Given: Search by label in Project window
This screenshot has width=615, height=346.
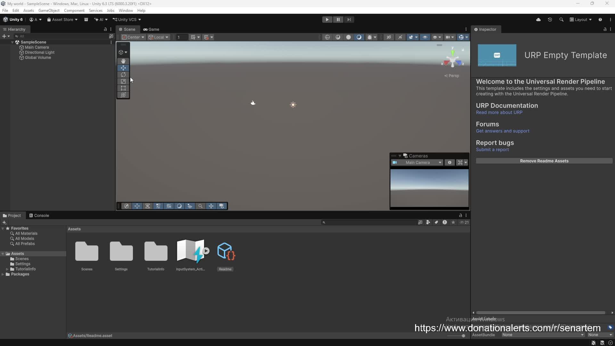Looking at the screenshot, I should [436, 222].
